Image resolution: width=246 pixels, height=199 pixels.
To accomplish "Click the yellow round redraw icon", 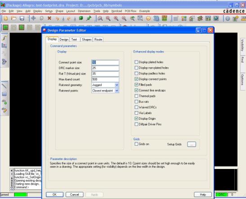I will [x=148, y=18].
